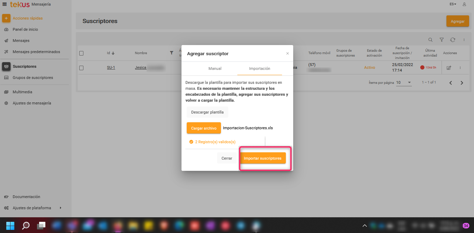Open Windows search from the taskbar

pyautogui.click(x=26, y=225)
